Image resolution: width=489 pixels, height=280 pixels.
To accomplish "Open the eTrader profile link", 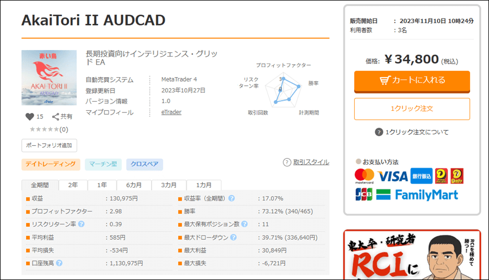I will coord(171,113).
